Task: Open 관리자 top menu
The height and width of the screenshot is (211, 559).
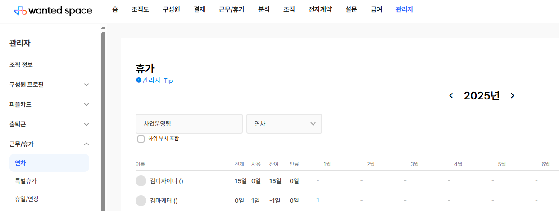Action: tap(404, 9)
